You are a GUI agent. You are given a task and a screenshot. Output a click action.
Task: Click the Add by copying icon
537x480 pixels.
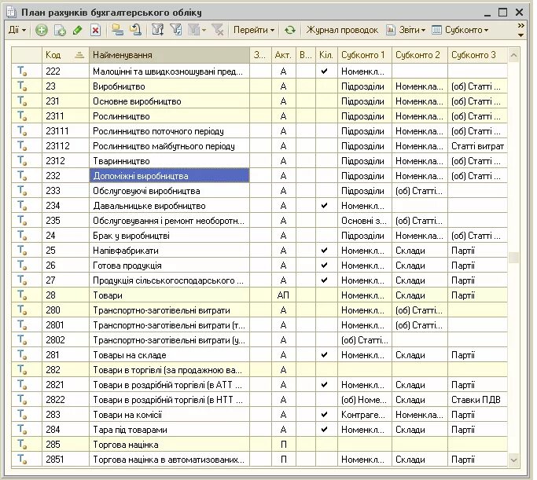60,30
